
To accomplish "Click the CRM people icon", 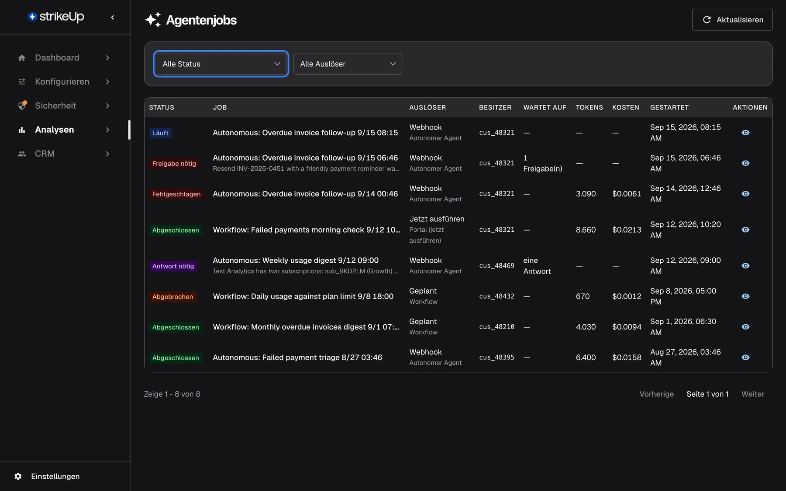I will click(22, 154).
